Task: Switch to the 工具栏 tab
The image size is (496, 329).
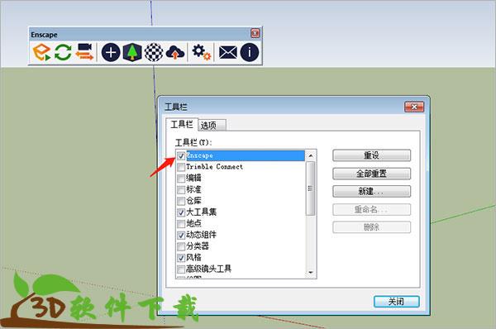Action: pos(182,124)
